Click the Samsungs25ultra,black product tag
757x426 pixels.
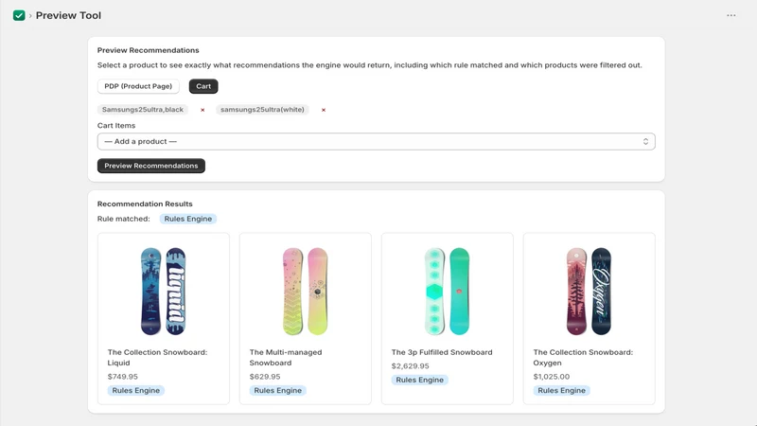click(143, 110)
